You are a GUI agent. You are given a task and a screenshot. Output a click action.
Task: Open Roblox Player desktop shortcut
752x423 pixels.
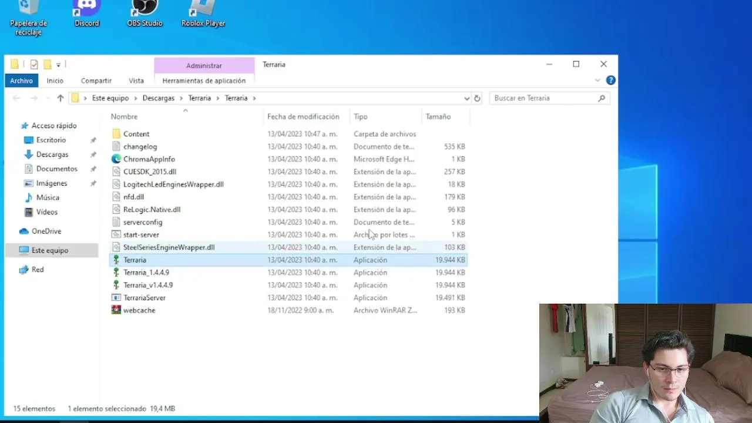click(203, 14)
